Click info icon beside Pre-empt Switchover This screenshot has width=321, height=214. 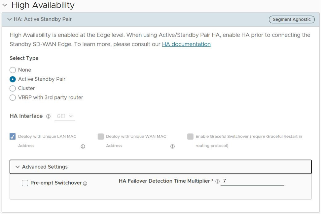pyautogui.click(x=85, y=184)
